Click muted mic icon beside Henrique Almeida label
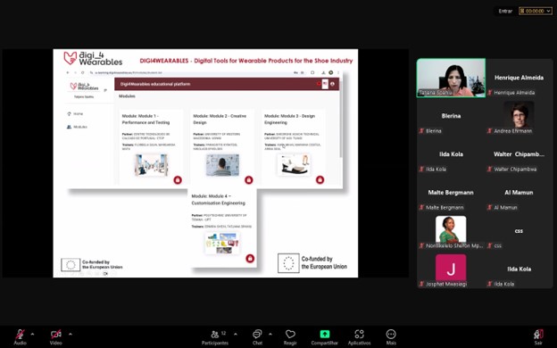The width and height of the screenshot is (557, 348). 490,93
